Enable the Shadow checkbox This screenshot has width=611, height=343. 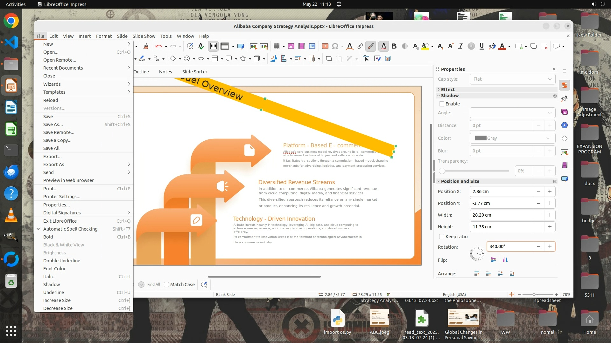(442, 104)
